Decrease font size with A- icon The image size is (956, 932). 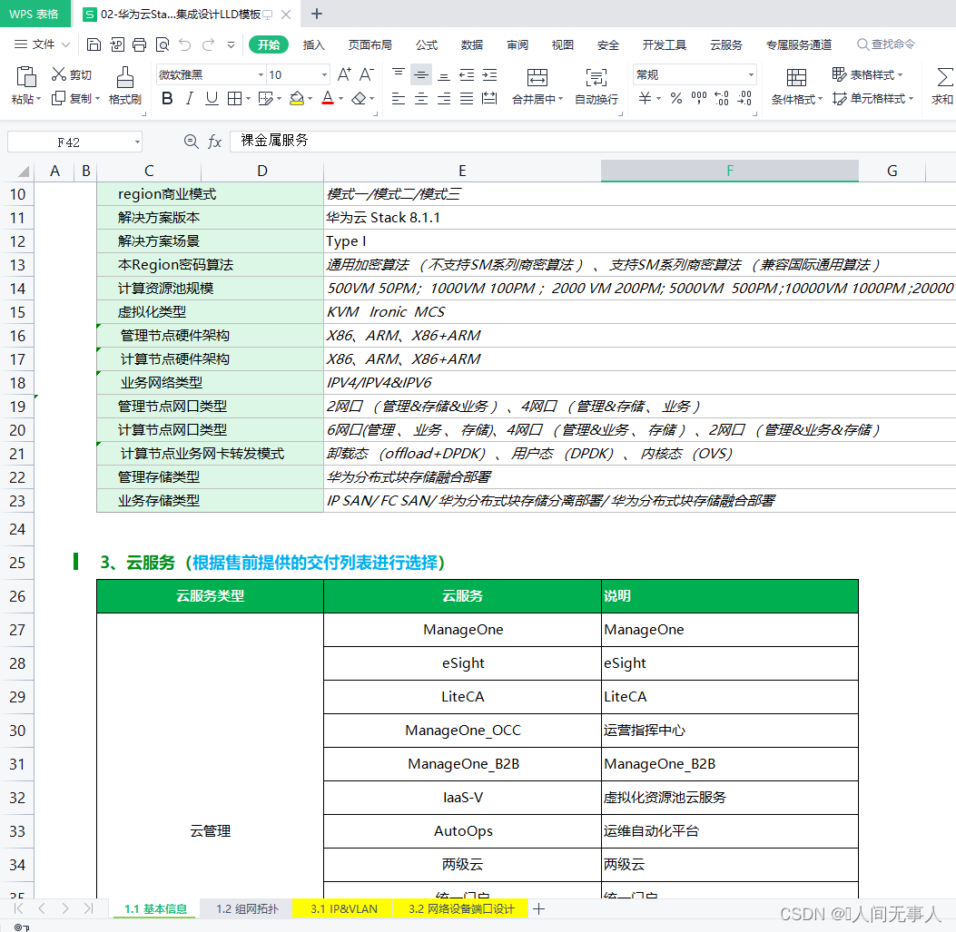367,74
